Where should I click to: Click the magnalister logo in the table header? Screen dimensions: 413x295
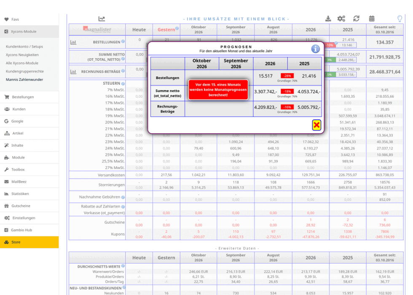click(x=97, y=29)
